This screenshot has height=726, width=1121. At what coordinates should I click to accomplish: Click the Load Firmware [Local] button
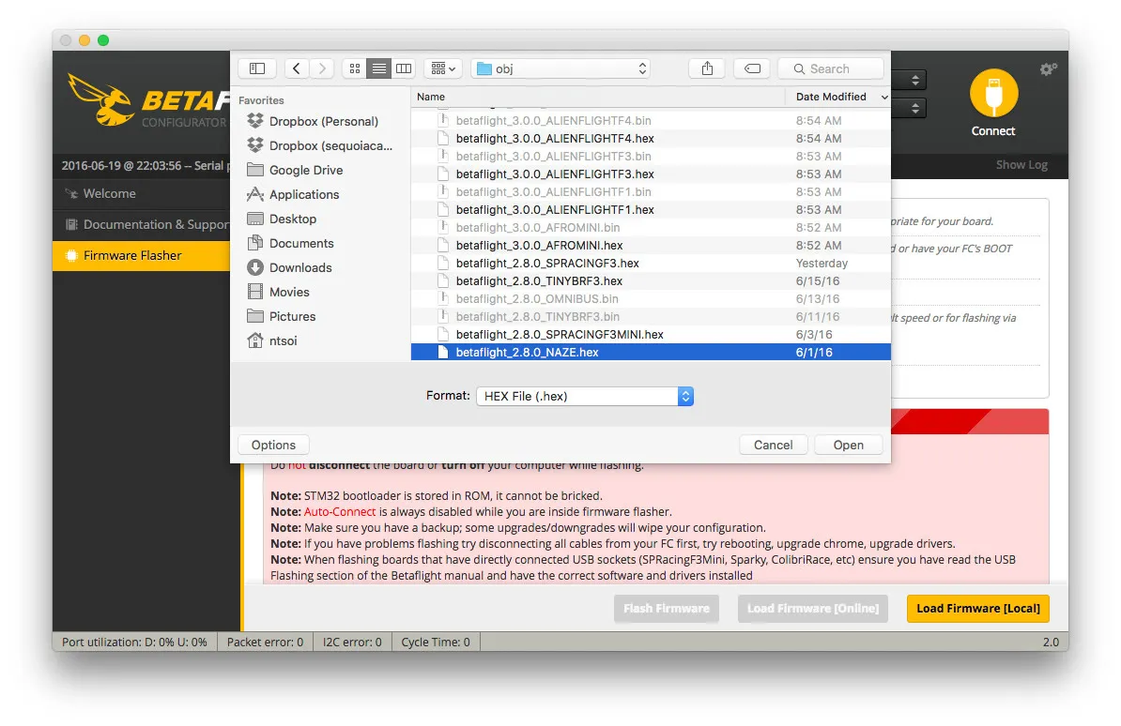tap(977, 608)
